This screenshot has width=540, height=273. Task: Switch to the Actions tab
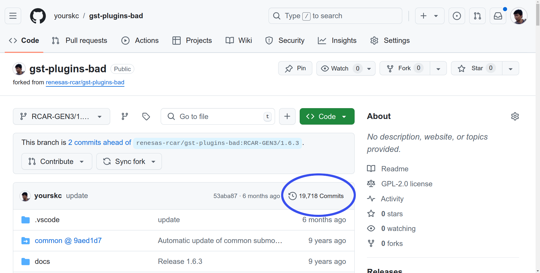click(x=140, y=41)
